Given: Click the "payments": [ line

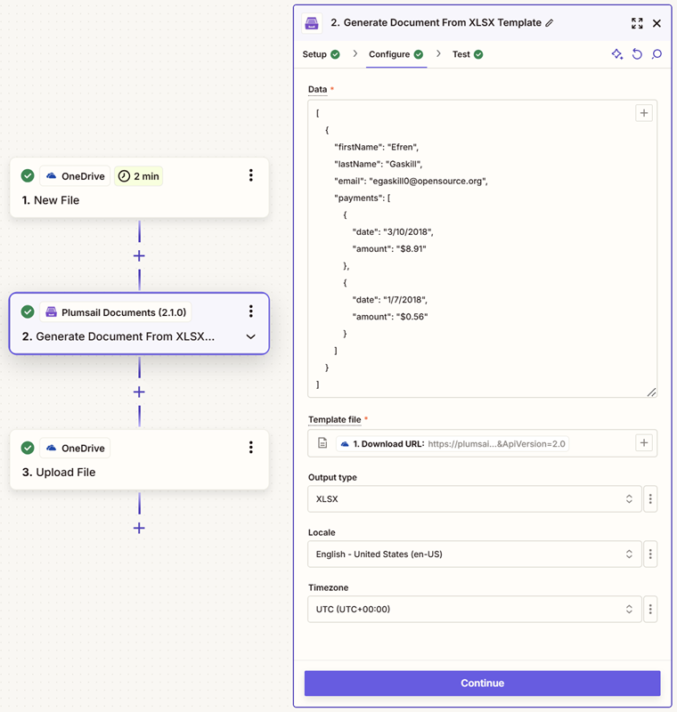Looking at the screenshot, I should (363, 198).
